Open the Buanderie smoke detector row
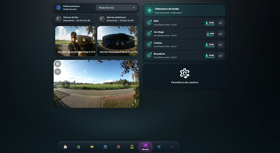Image resolution: width=280 pixels, height=153 pixels. [x=185, y=55]
